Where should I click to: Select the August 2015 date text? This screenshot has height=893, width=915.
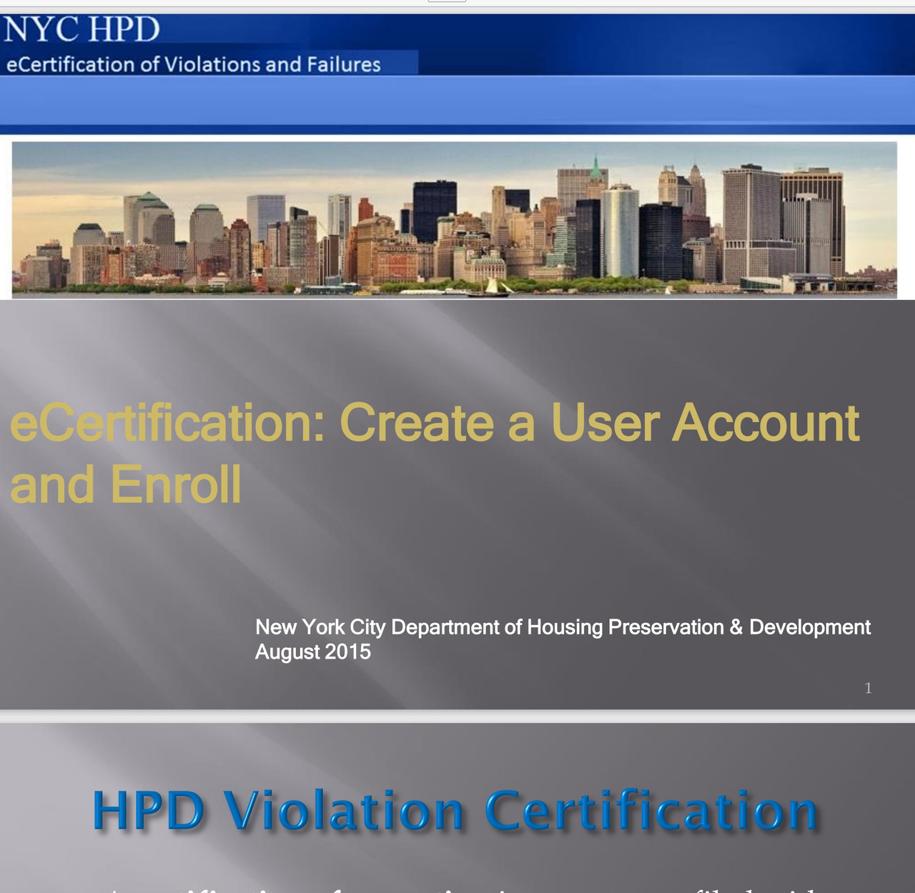click(313, 652)
